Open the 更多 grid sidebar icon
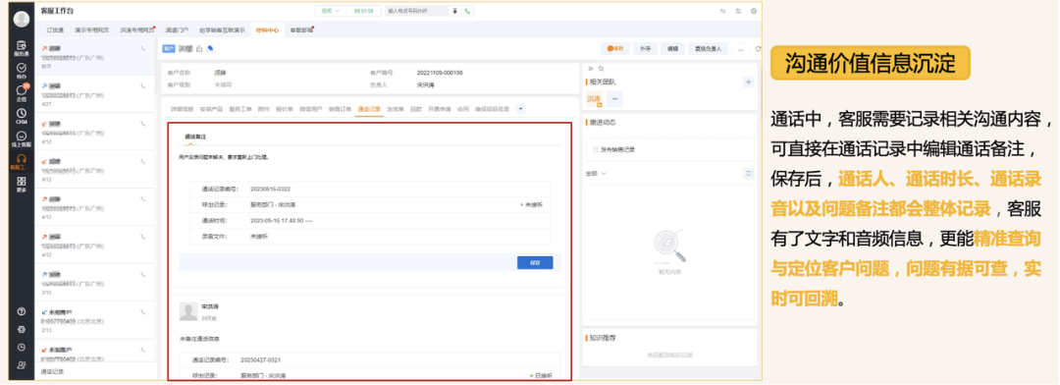 [22, 184]
